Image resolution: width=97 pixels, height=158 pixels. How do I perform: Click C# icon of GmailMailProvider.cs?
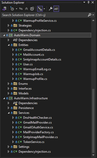(x=20, y=123)
